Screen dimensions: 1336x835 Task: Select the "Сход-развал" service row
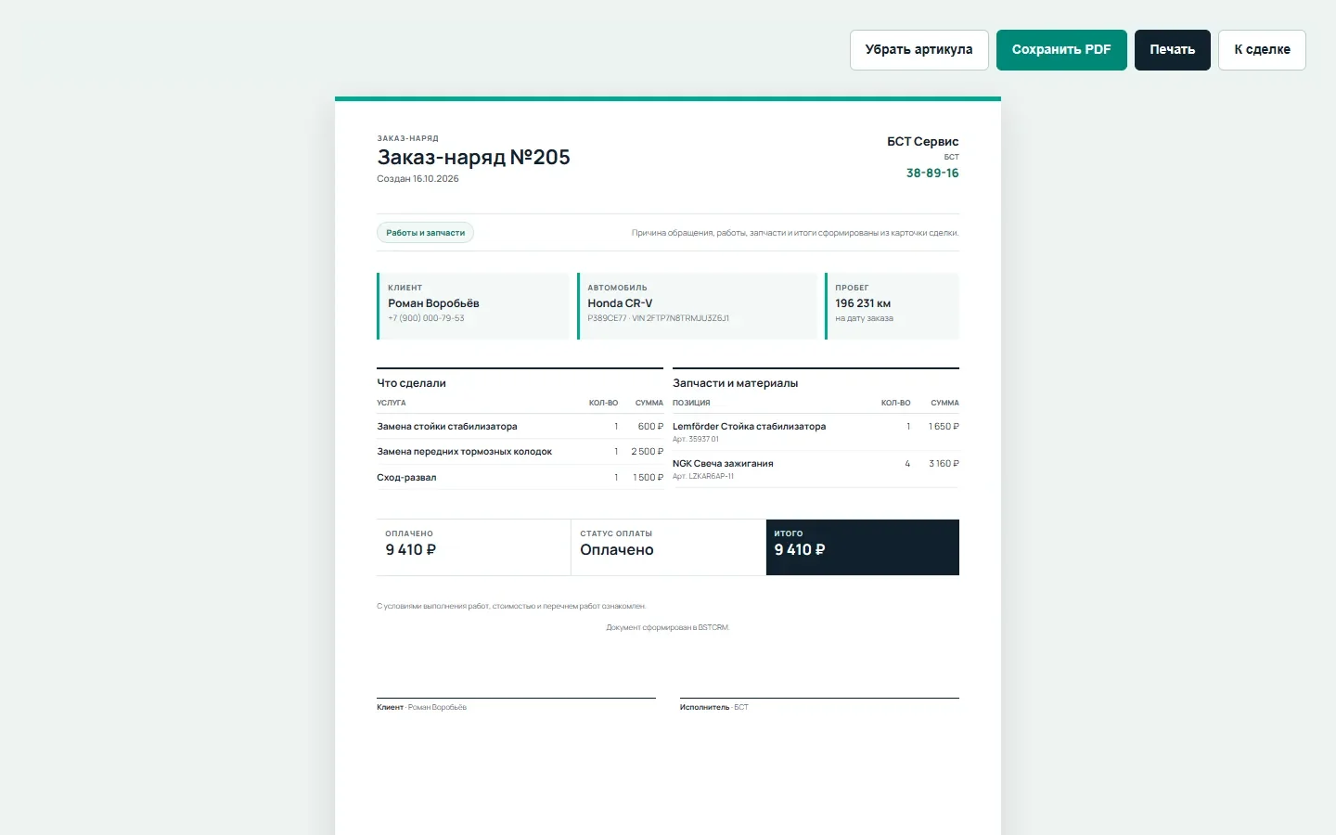click(x=520, y=478)
